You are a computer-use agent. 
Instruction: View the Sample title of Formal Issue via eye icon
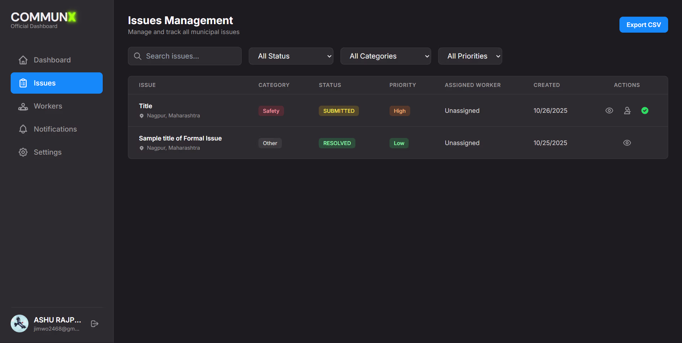click(x=627, y=143)
